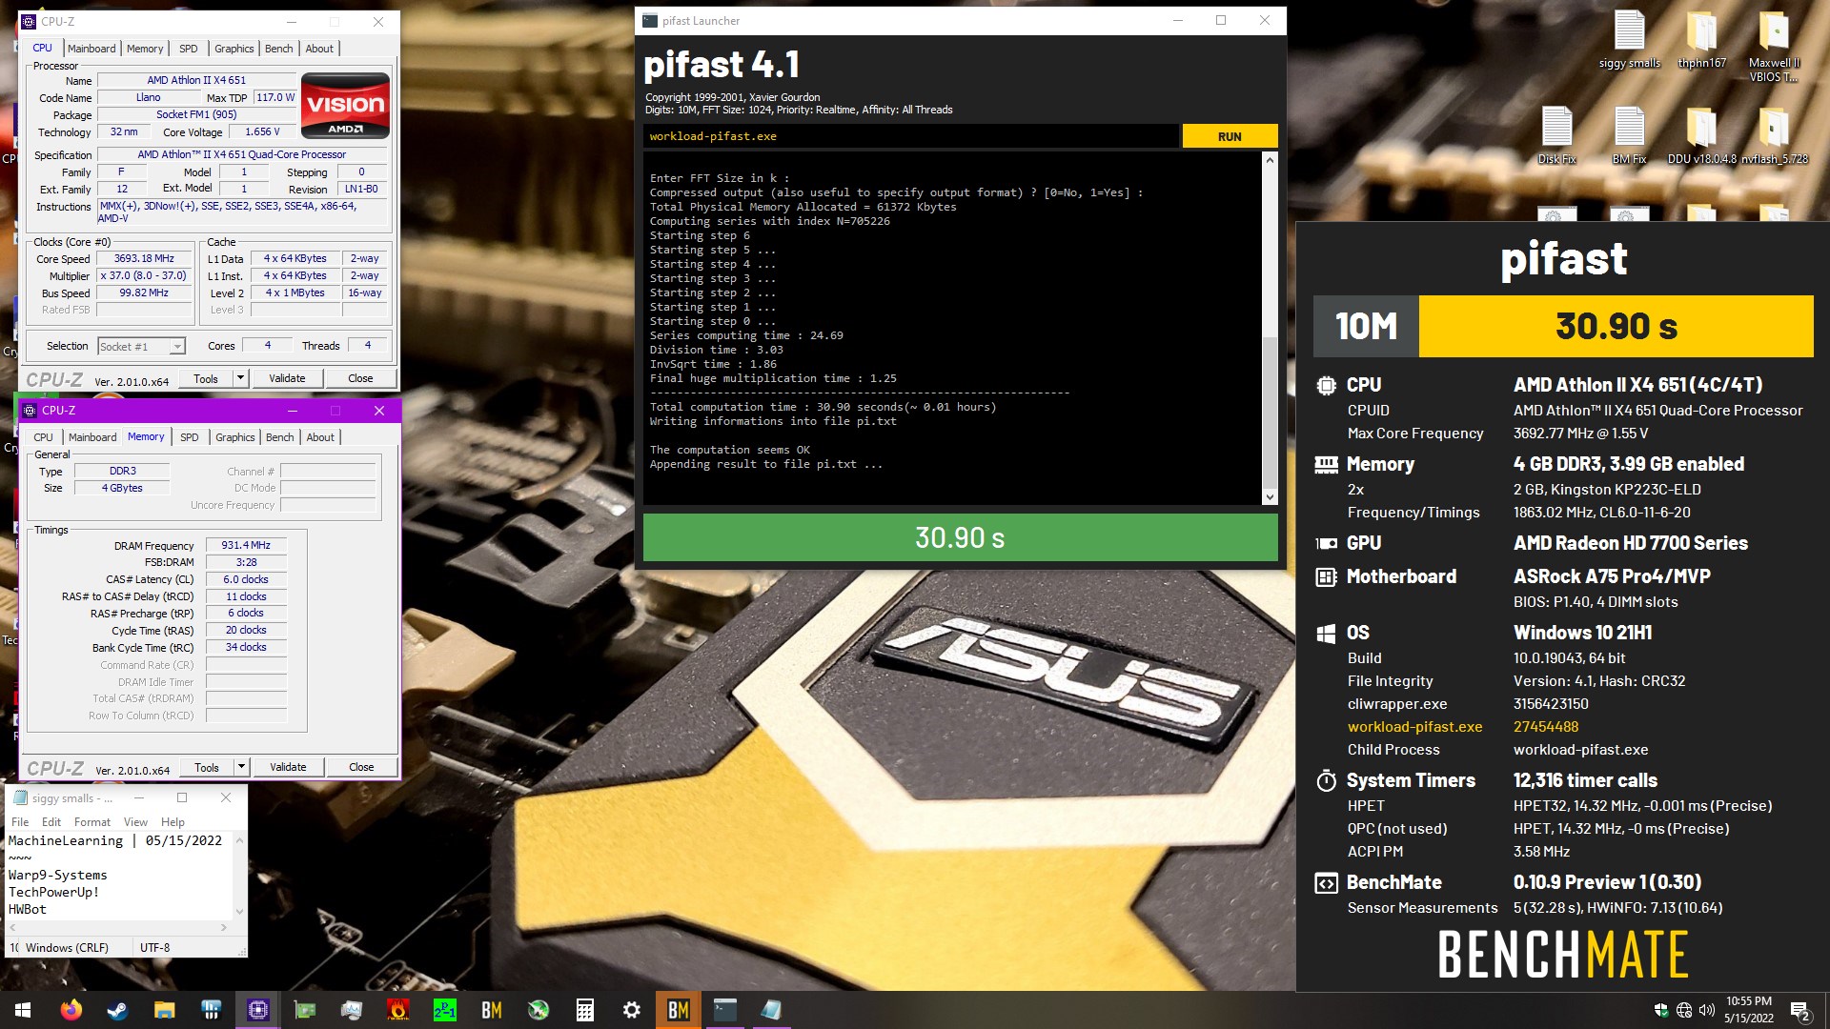Open Bench tab in top CPU-Z window
The height and width of the screenshot is (1029, 1830).
point(279,49)
